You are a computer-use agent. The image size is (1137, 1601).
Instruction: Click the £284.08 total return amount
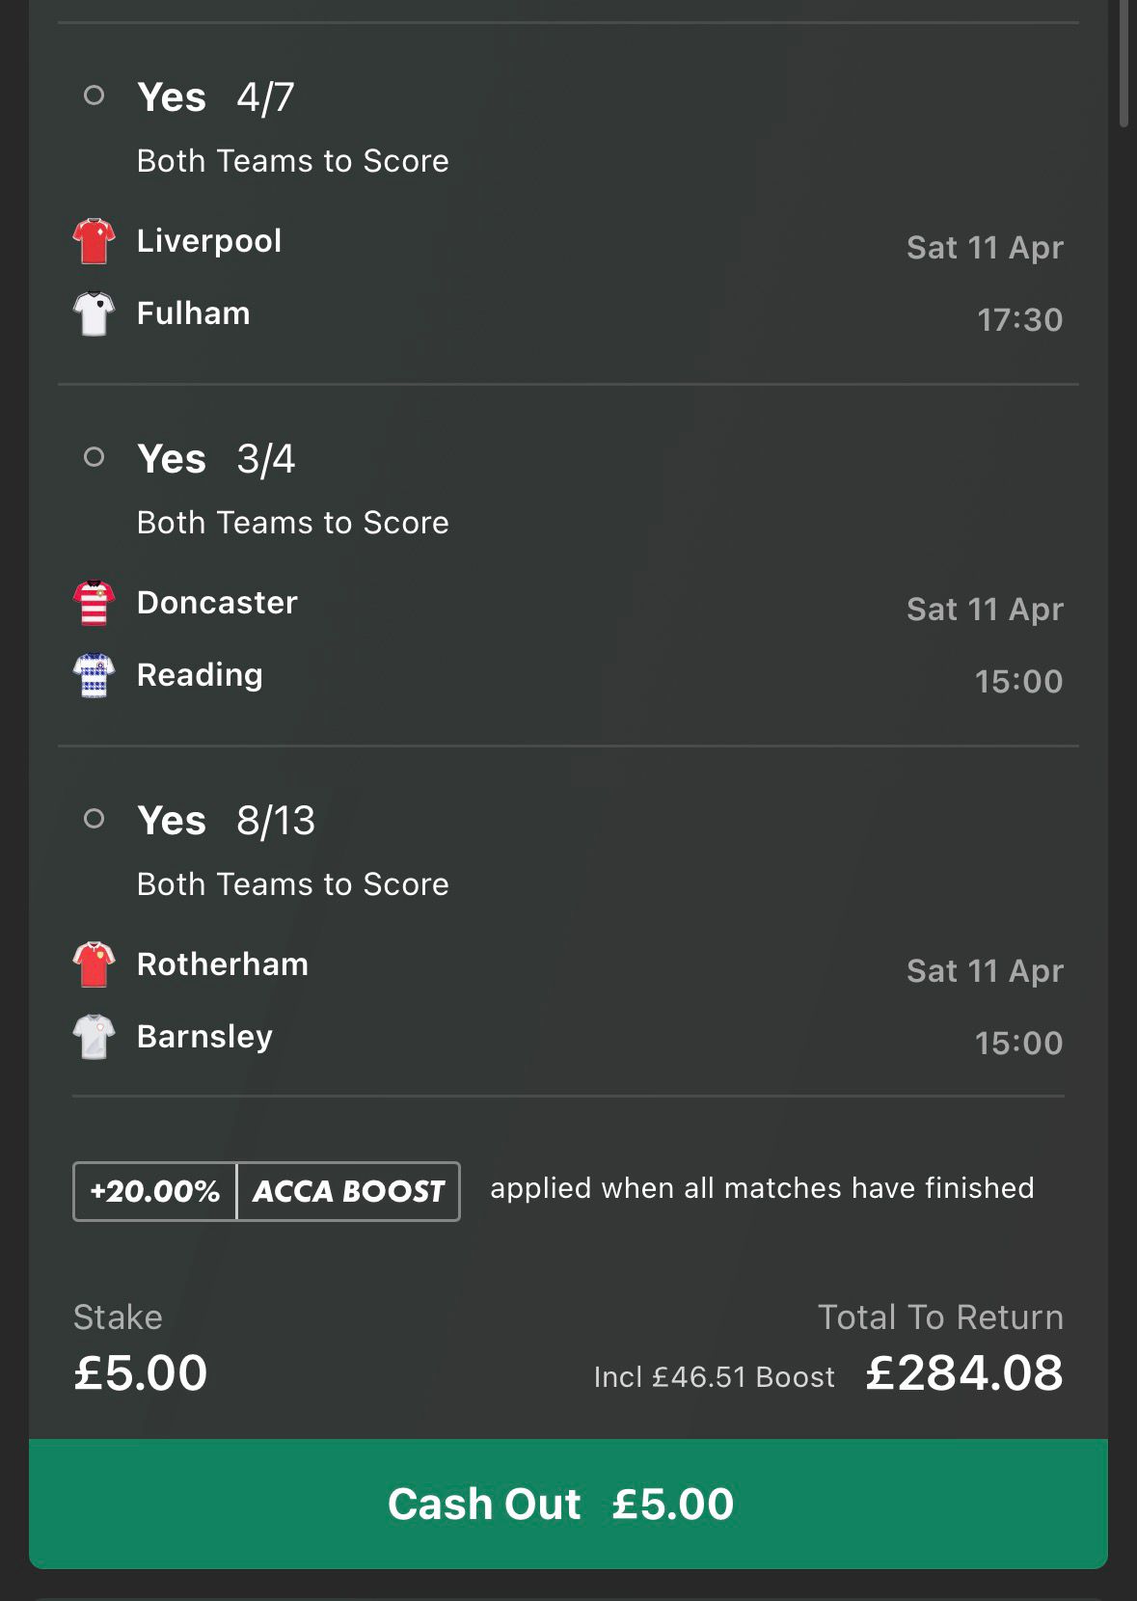tap(963, 1372)
